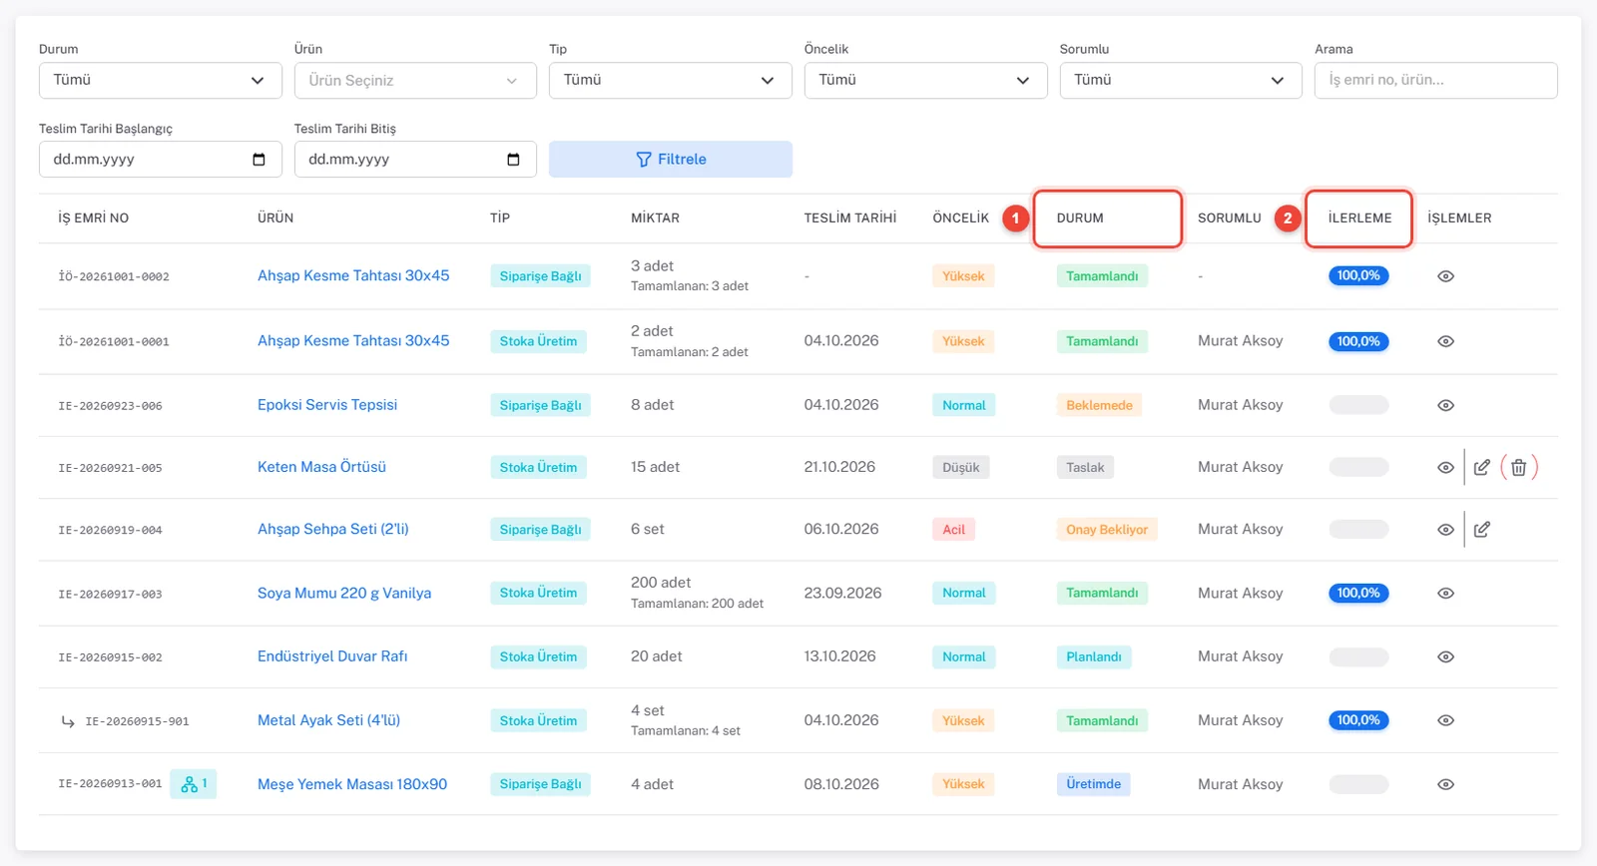View details of work order İÖ-20261001-0001
Viewport: 1597px width, 866px height.
1445,341
